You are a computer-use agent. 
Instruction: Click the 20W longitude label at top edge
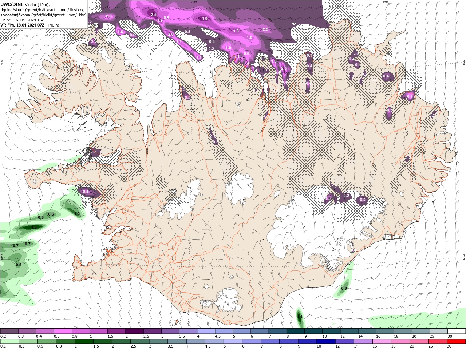(x=194, y=2)
